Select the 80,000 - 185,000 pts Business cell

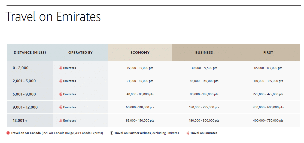(x=204, y=94)
